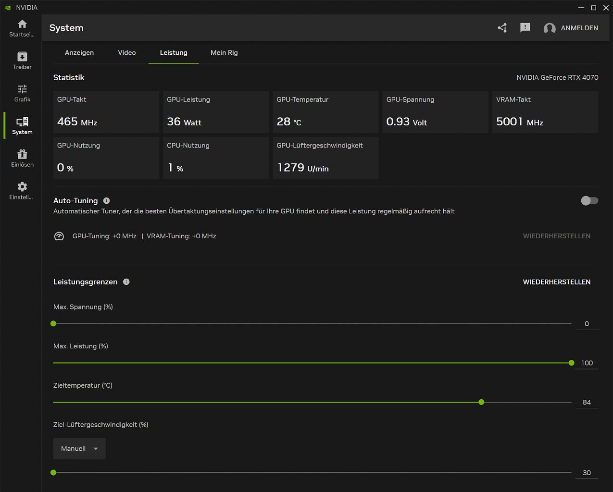The height and width of the screenshot is (492, 613).
Task: Switch to the Mein Rig tab
Action: (x=224, y=53)
